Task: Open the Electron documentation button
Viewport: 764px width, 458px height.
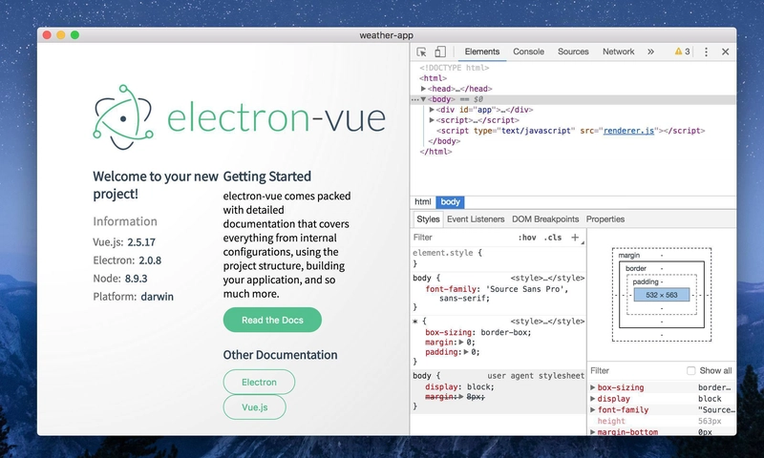Action: 259,382
